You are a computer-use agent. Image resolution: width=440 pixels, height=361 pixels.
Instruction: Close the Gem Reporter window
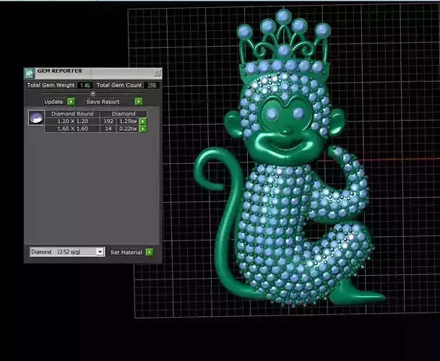click(157, 73)
